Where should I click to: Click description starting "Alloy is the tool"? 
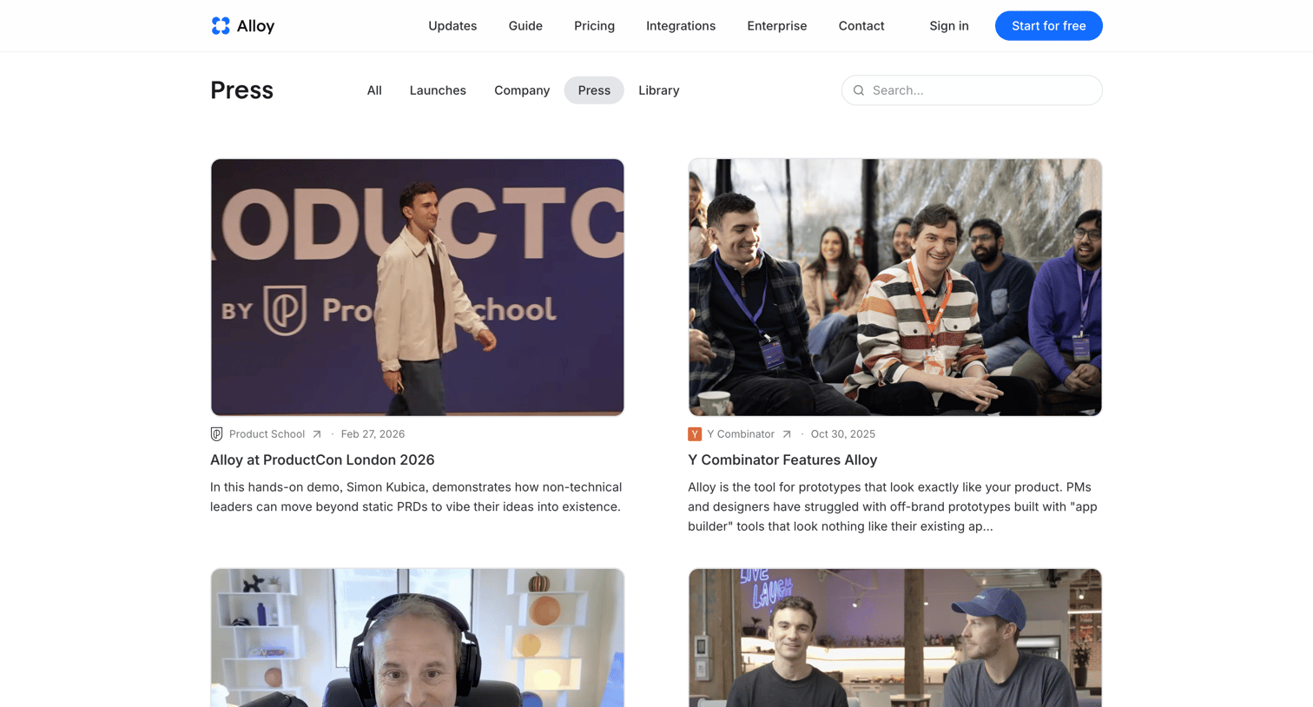[x=893, y=506]
